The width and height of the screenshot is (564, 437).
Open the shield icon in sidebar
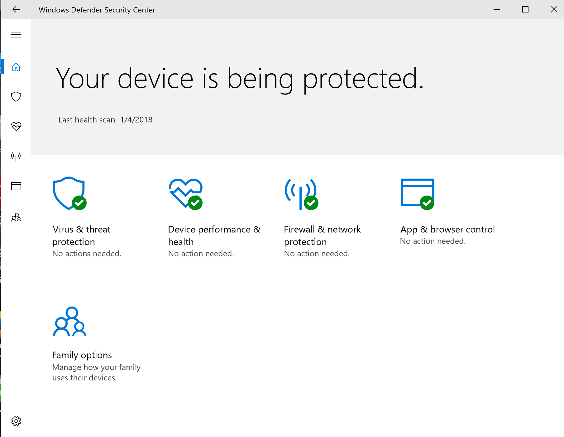(x=16, y=97)
